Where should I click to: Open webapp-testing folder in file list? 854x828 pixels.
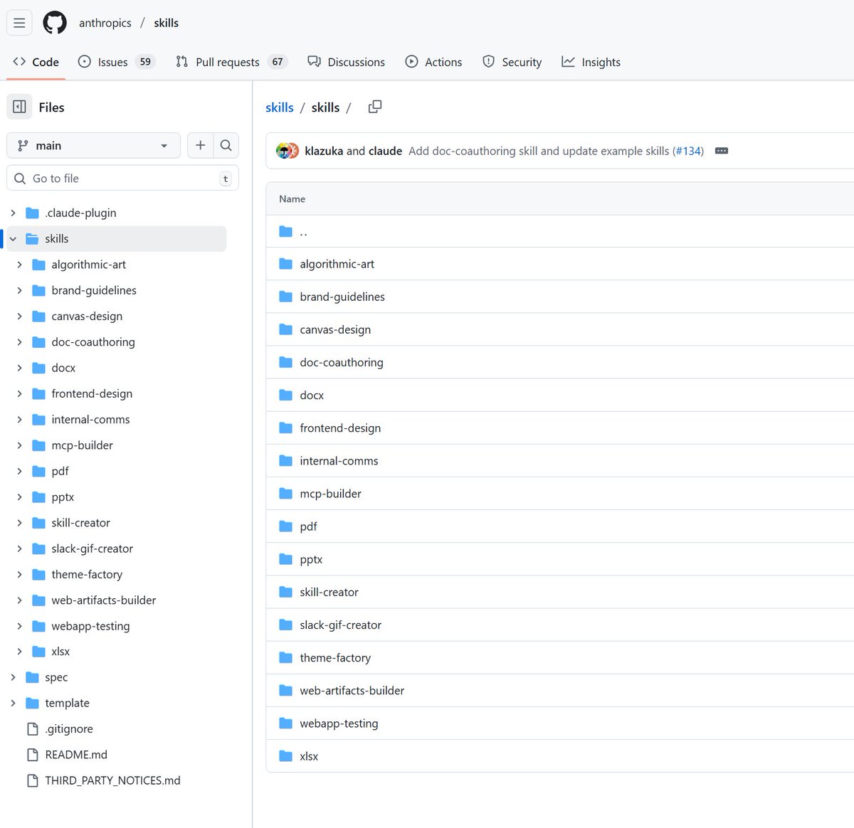339,723
